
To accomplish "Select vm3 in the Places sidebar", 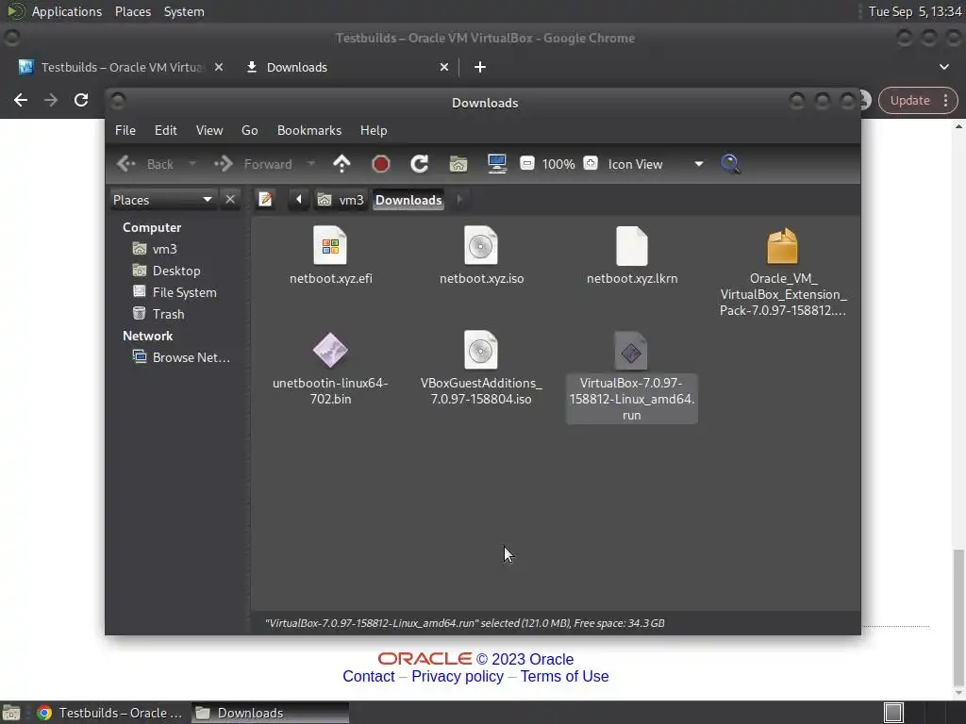I will (156, 249).
